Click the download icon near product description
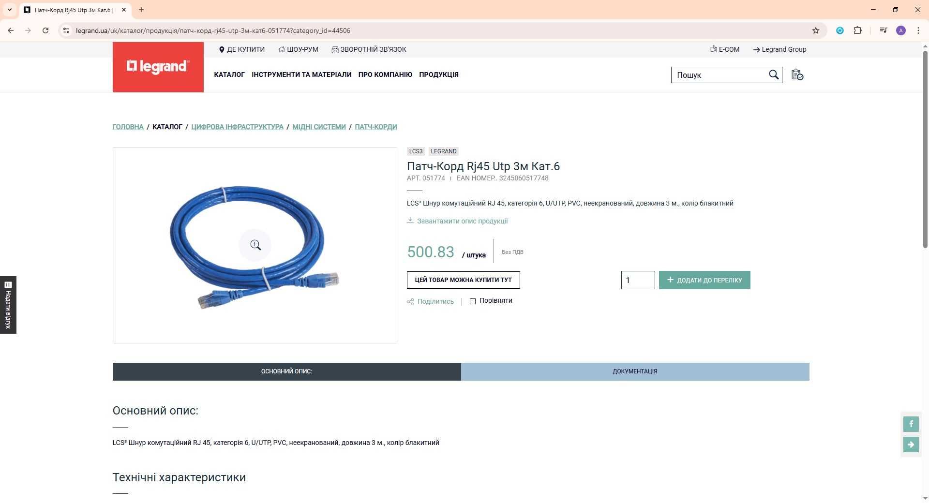This screenshot has height=503, width=929. point(410,221)
